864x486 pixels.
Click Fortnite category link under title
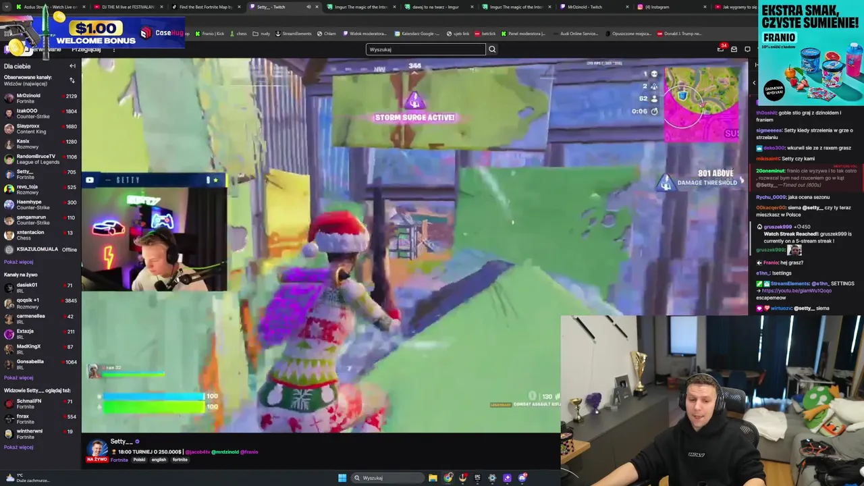pos(119,460)
